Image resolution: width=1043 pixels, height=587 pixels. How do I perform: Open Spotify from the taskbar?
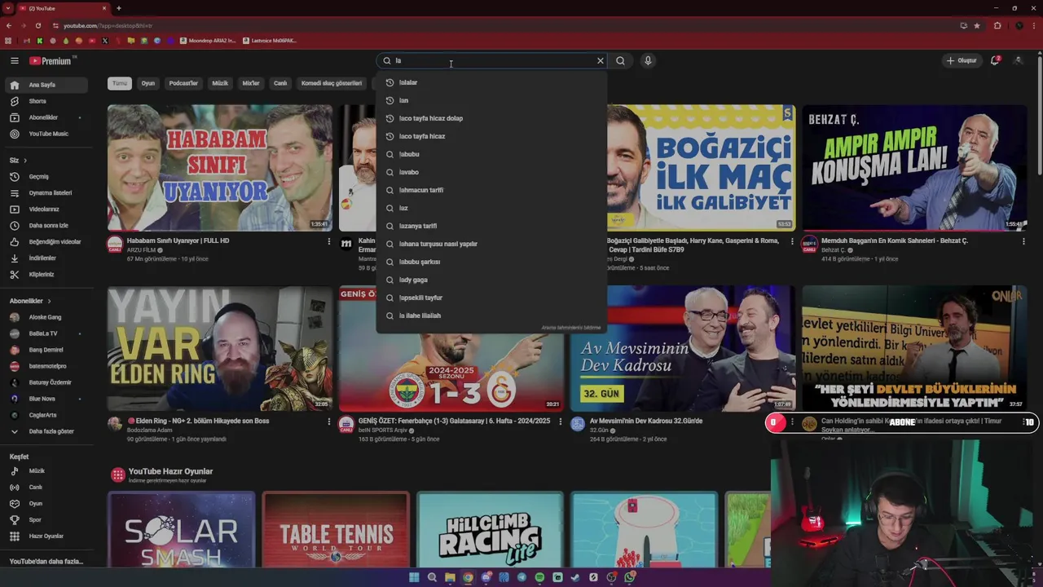(539, 577)
